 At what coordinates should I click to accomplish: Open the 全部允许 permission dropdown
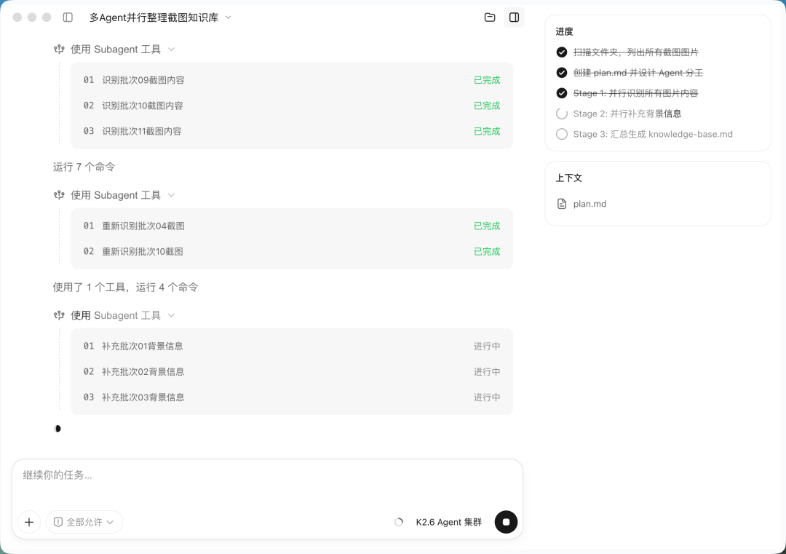pyautogui.click(x=84, y=522)
